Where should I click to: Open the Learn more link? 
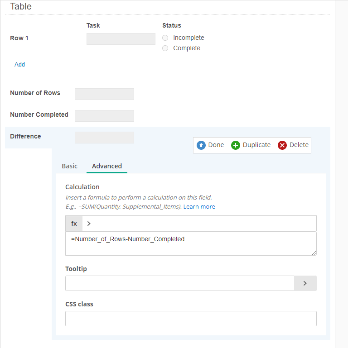click(199, 207)
